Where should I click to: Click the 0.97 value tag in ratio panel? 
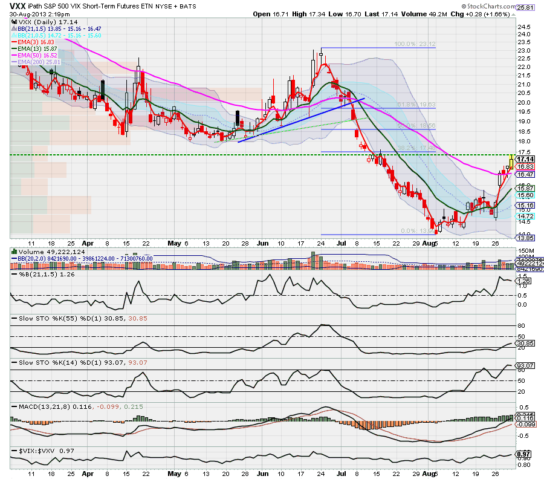click(x=523, y=454)
